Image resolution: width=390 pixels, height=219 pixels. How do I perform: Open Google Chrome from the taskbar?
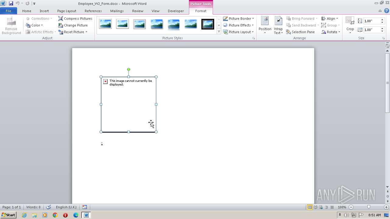pos(55,215)
